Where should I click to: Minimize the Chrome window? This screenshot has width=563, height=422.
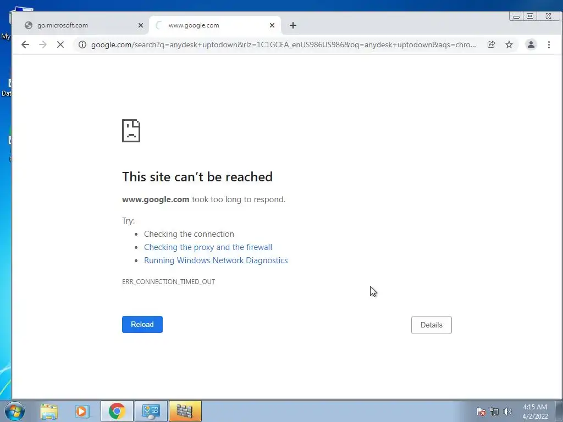[x=516, y=16]
